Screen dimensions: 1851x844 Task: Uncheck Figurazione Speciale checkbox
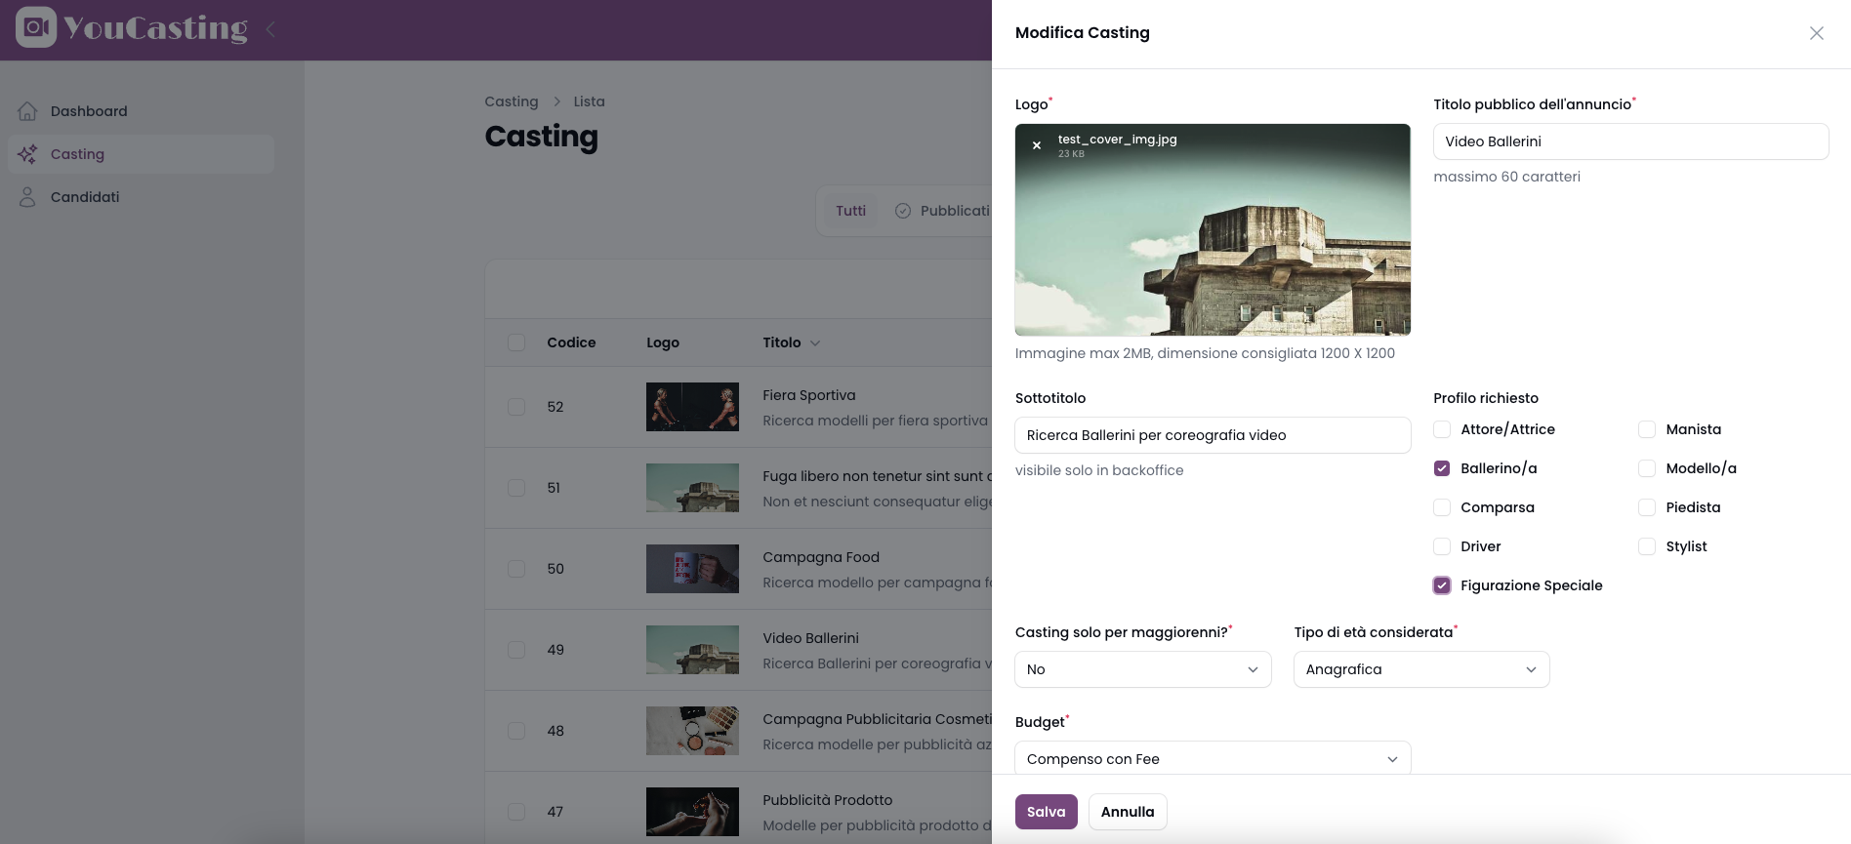pos(1442,585)
